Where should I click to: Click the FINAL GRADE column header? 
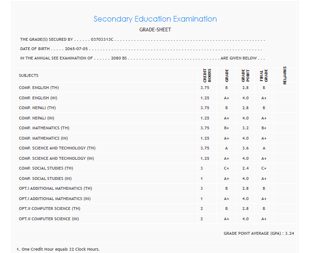pyautogui.click(x=264, y=75)
